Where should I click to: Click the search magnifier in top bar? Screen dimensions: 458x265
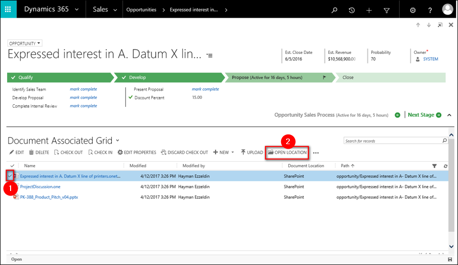(x=335, y=10)
